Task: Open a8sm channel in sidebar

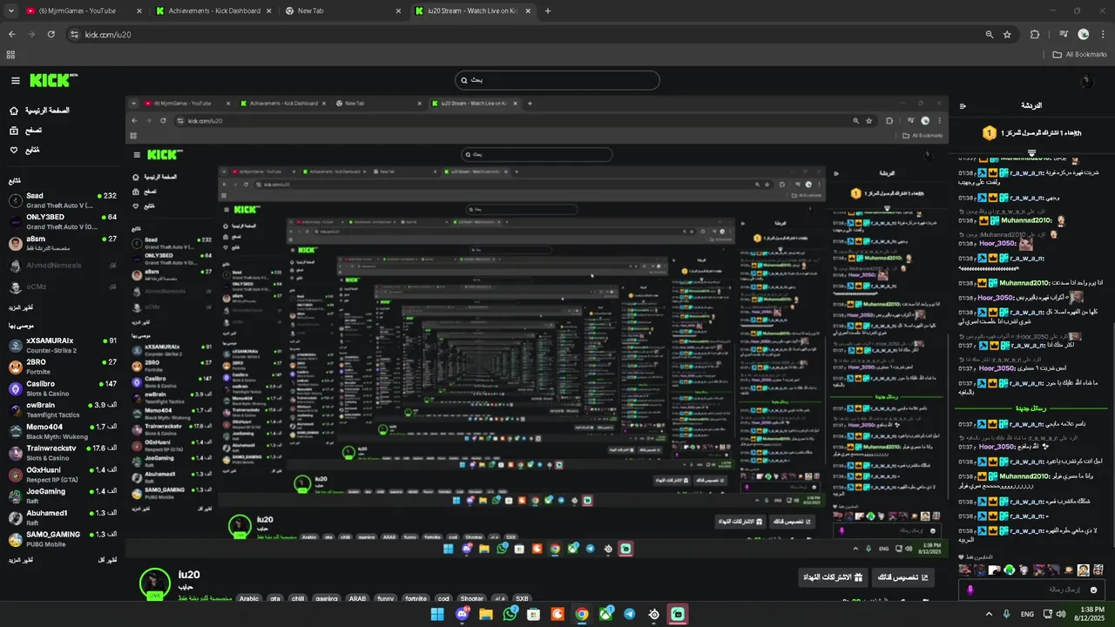Action: [x=62, y=243]
